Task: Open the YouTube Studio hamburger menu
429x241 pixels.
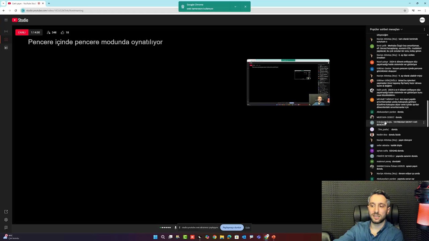Action: click(x=6, y=20)
